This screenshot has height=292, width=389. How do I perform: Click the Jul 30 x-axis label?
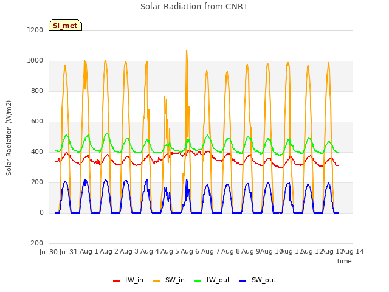(49, 252)
